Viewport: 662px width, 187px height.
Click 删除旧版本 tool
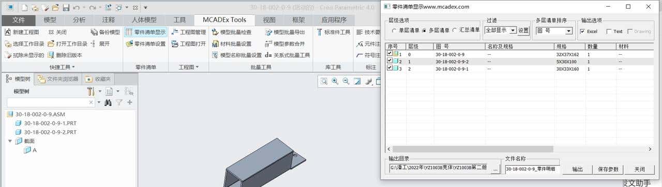(65, 55)
